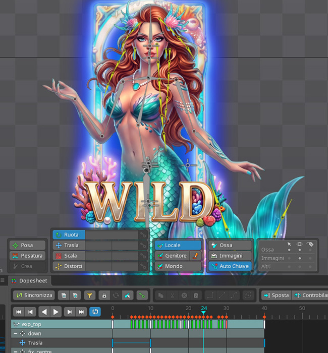The image size is (328, 353).
Task: Click the green key icon in the Dopesheet toolbar
Action: pyautogui.click(x=142, y=295)
